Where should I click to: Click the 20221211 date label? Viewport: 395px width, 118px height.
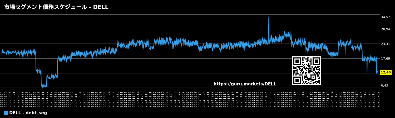pos(43,99)
